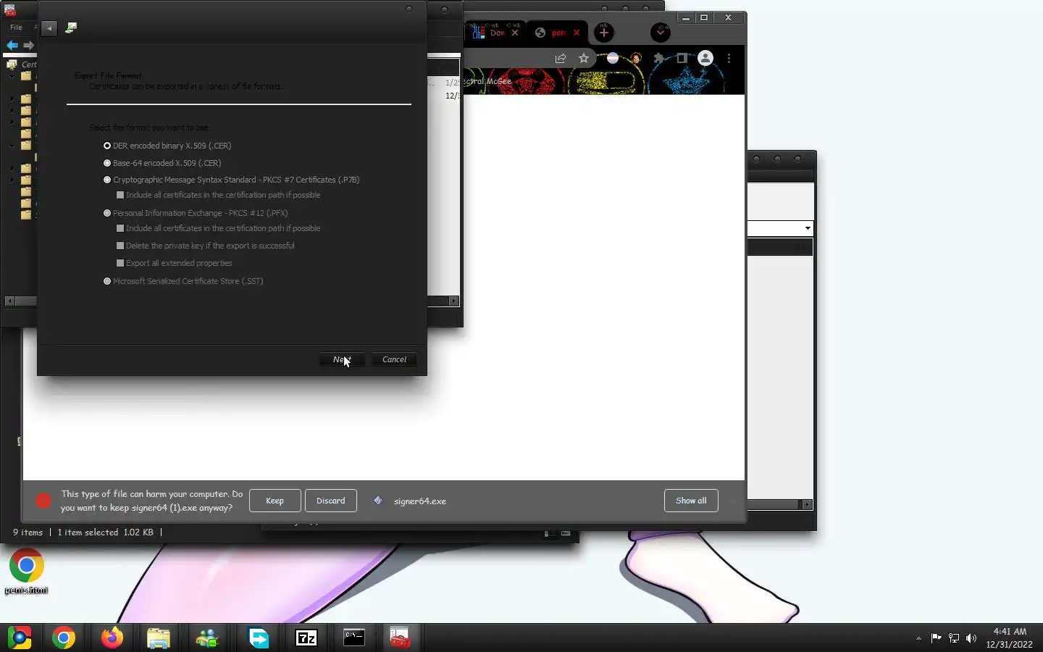The width and height of the screenshot is (1043, 652).
Task: Open Chrome profile avatar menu
Action: coord(705,59)
